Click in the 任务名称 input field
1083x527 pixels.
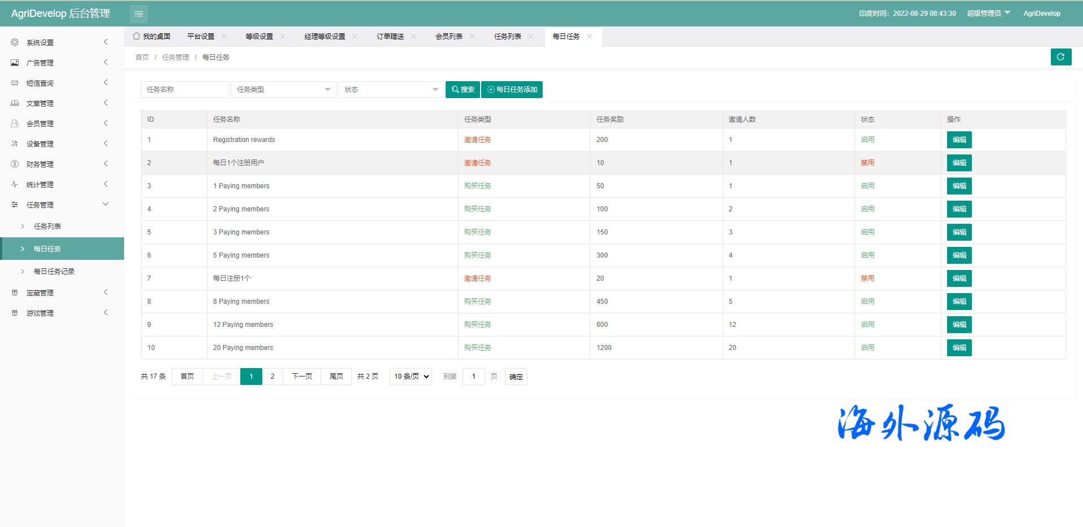coord(184,90)
